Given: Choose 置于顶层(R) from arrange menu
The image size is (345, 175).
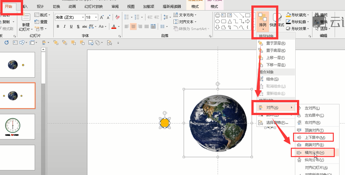Looking at the screenshot, I should click(x=276, y=43).
